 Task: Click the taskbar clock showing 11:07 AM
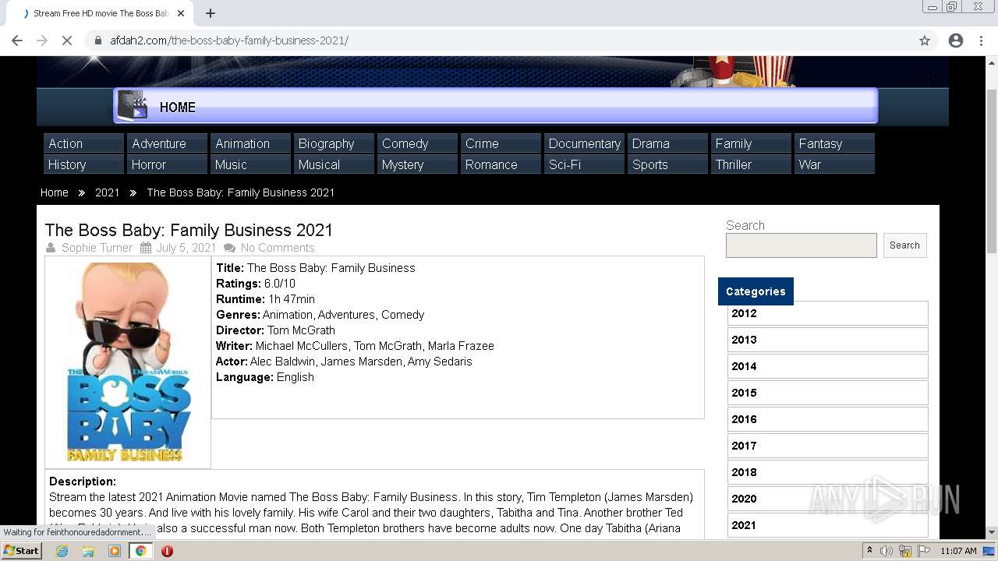click(958, 551)
